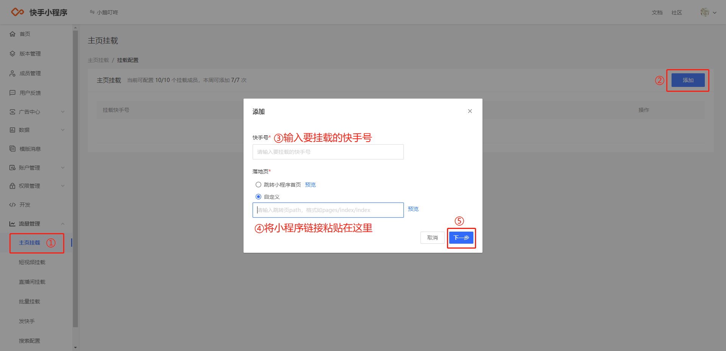Click the user avatar at top right
The width and height of the screenshot is (726, 351).
704,12
